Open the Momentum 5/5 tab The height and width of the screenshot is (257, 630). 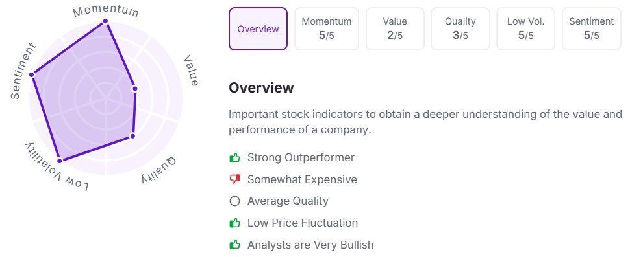click(326, 29)
